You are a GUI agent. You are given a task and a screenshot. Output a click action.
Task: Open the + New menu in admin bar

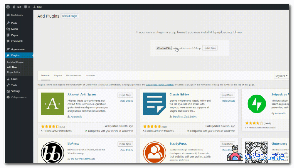[x=37, y=7]
